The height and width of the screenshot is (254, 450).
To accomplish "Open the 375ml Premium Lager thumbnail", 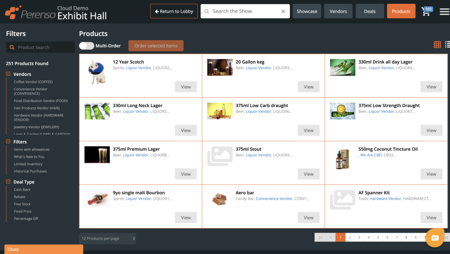I will pos(97,155).
